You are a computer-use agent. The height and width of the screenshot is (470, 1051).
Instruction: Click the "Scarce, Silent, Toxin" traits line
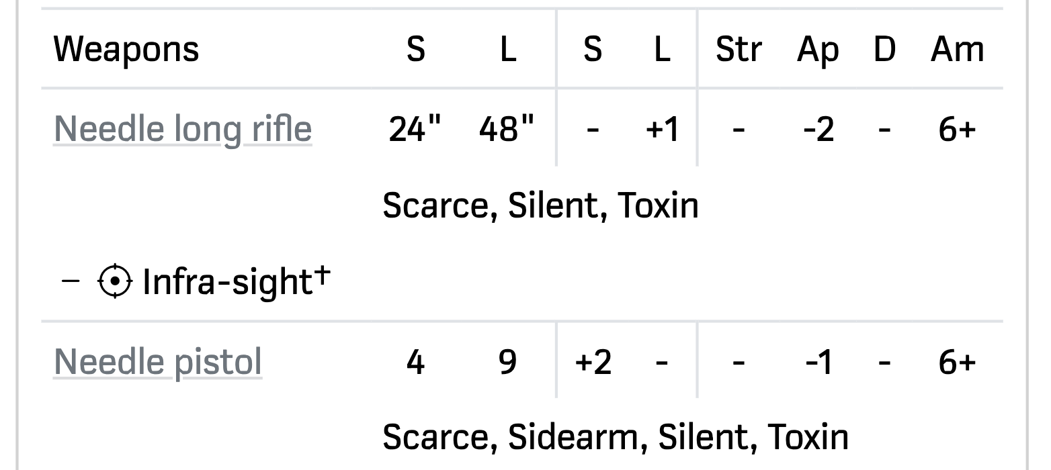(x=541, y=205)
